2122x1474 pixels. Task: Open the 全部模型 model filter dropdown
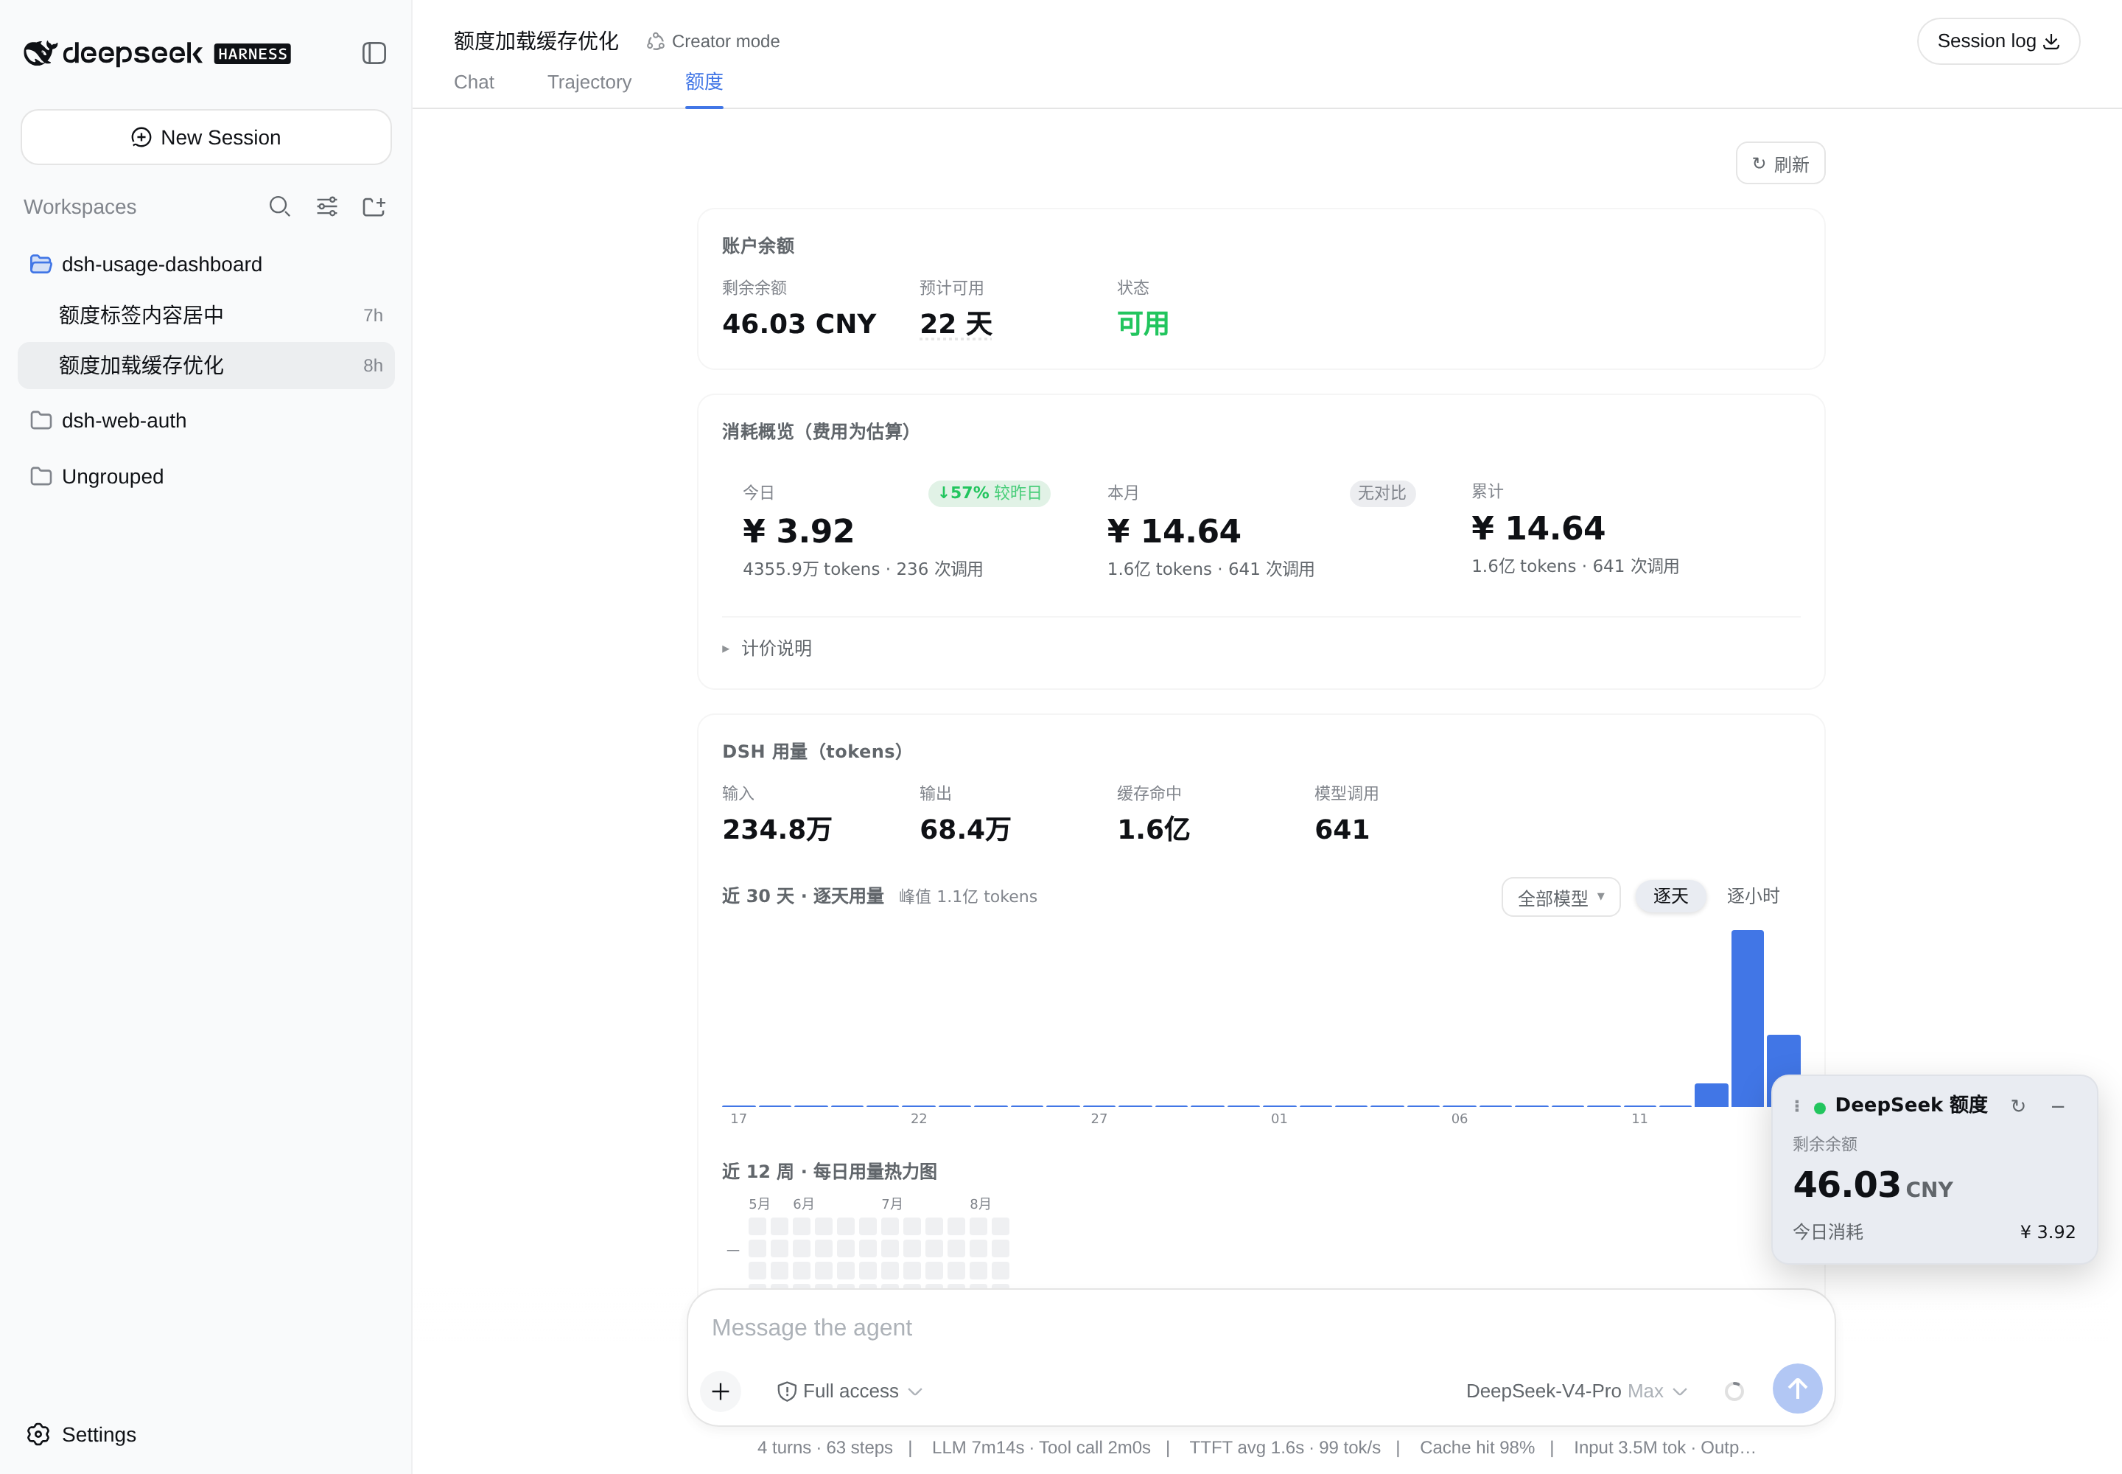[x=1561, y=898]
